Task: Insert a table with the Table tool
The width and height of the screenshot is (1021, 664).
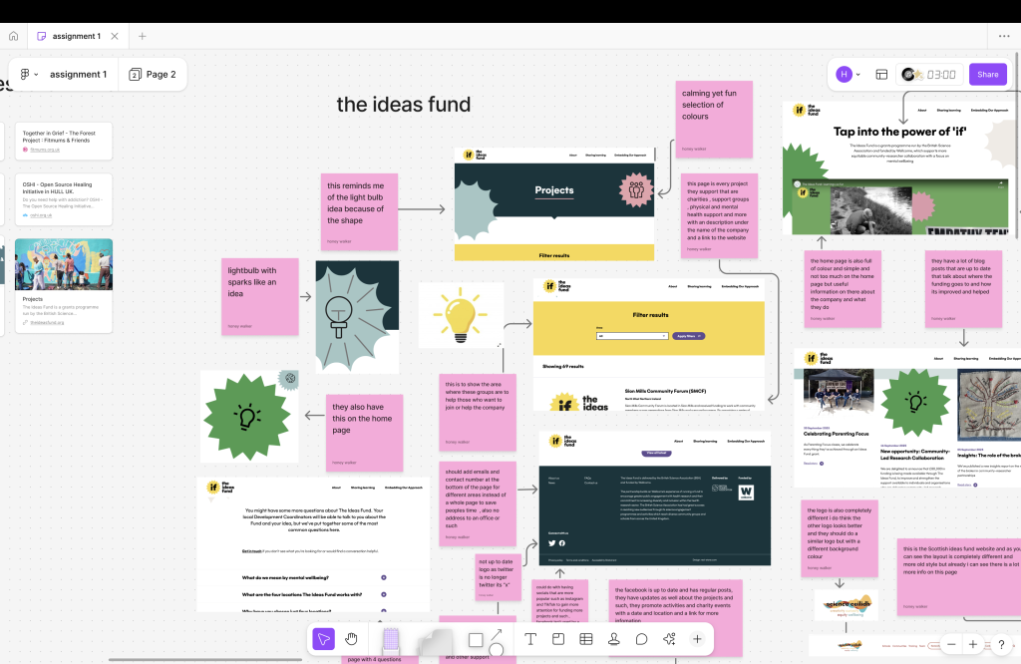Action: (x=586, y=639)
